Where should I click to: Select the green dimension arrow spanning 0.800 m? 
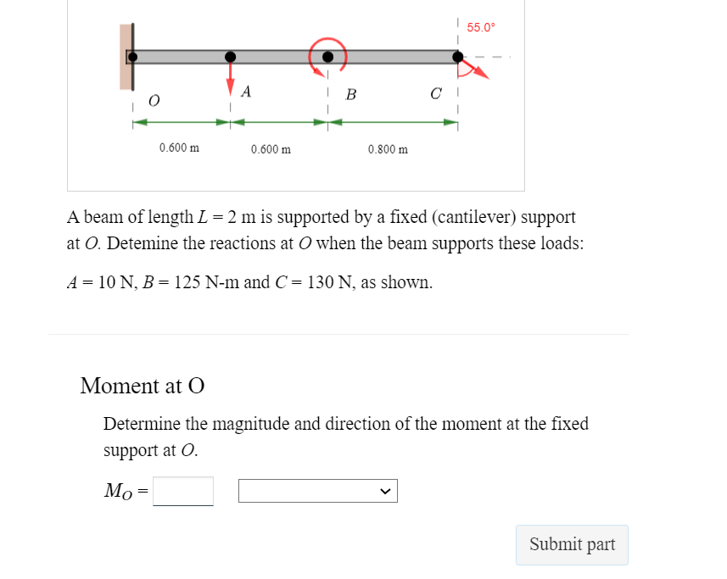coord(392,121)
